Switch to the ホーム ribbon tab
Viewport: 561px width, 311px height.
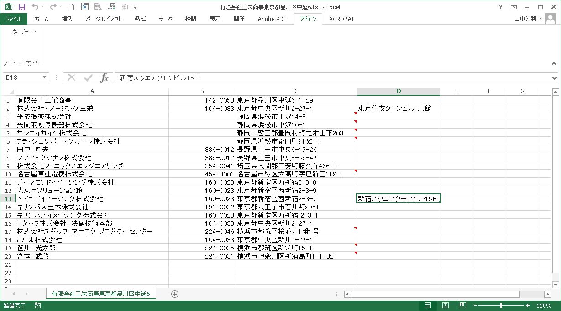click(42, 19)
